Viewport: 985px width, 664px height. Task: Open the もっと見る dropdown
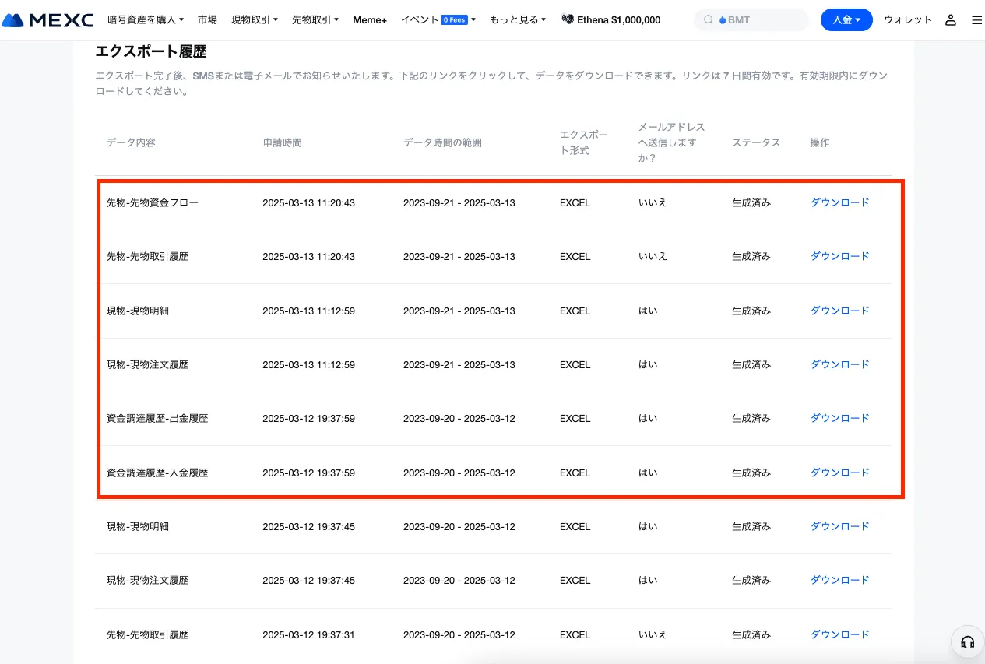click(518, 20)
